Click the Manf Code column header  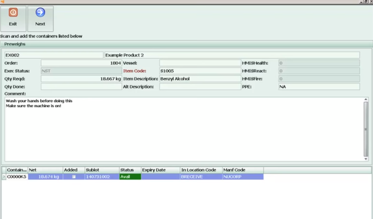point(243,170)
